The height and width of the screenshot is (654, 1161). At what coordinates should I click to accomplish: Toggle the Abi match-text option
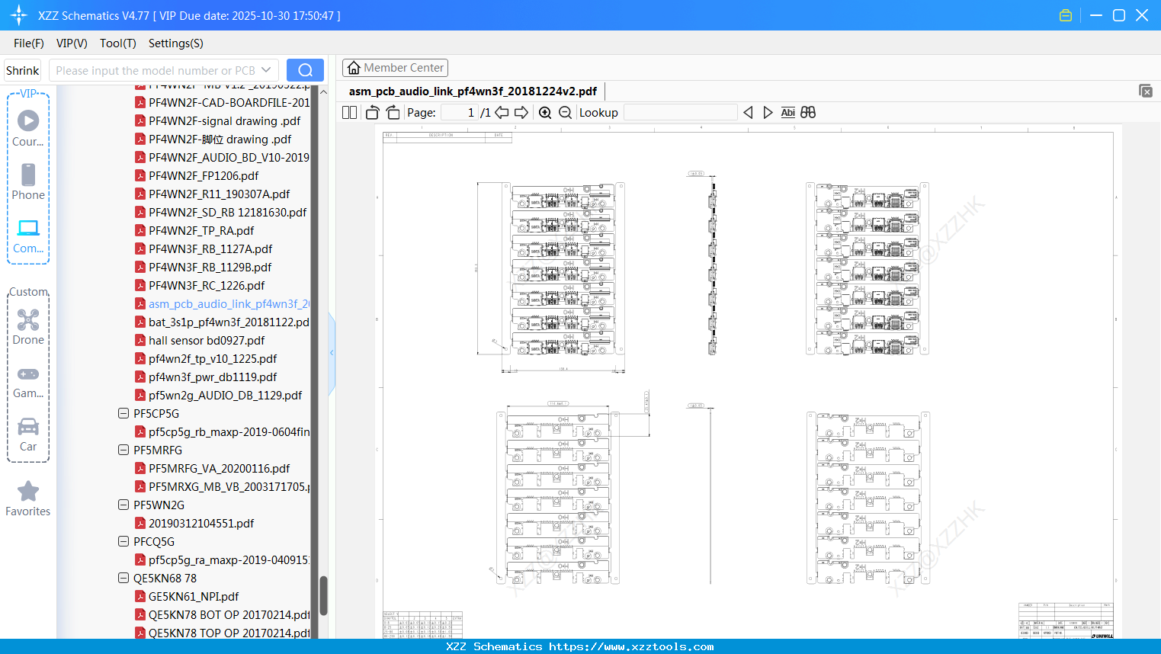[x=787, y=113]
